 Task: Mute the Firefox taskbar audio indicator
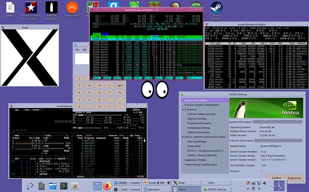(169, 183)
